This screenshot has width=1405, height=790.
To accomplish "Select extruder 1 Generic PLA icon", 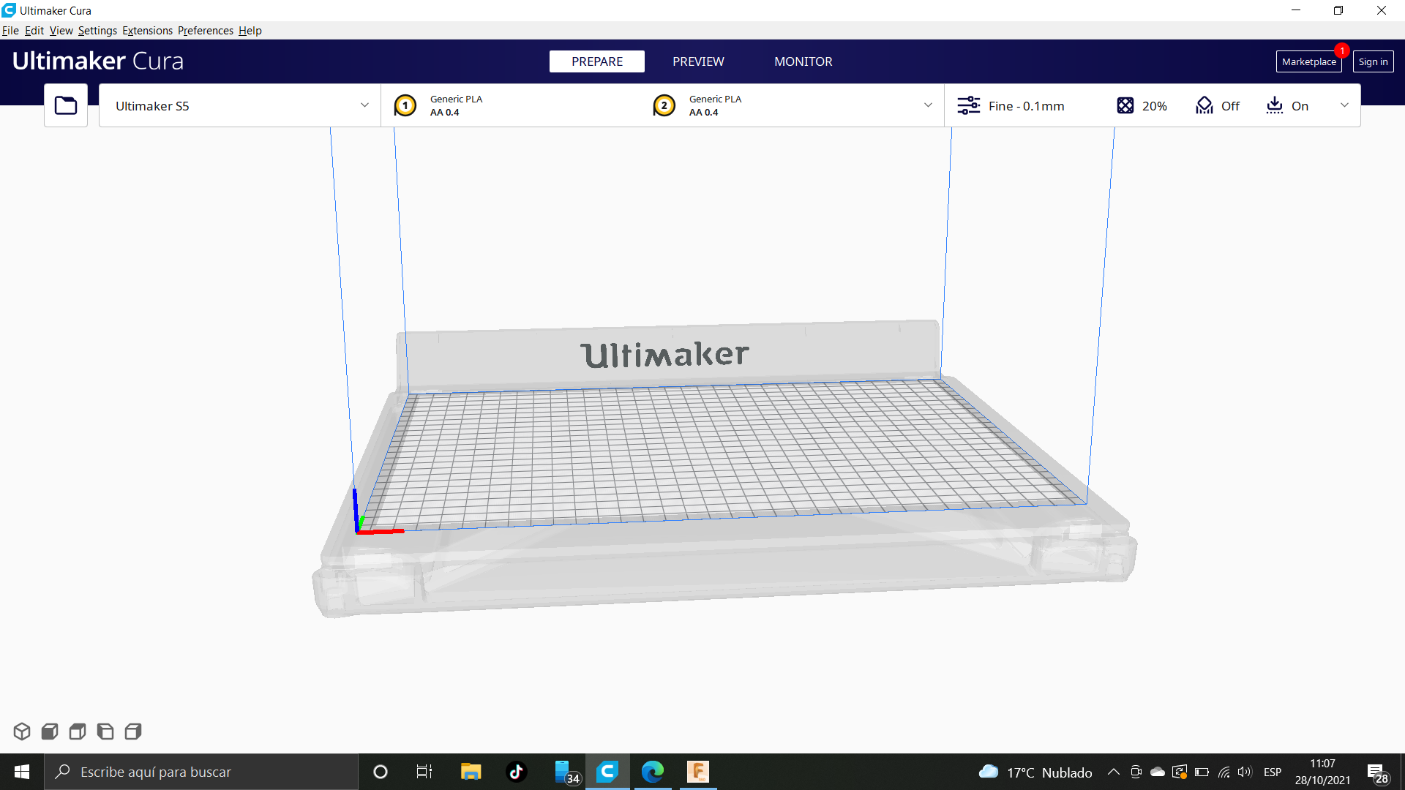I will 405,105.
